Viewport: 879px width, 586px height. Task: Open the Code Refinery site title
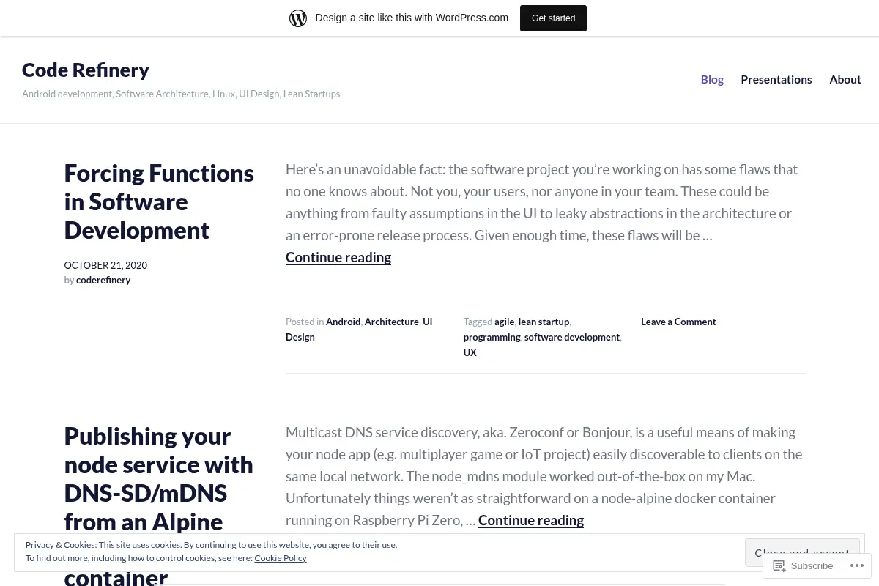pos(86,70)
